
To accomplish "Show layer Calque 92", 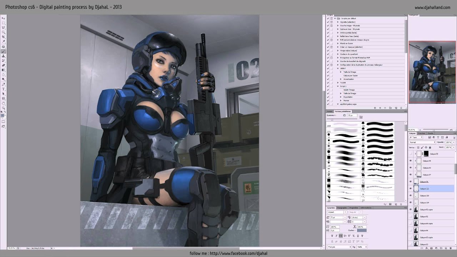I will pos(411,216).
